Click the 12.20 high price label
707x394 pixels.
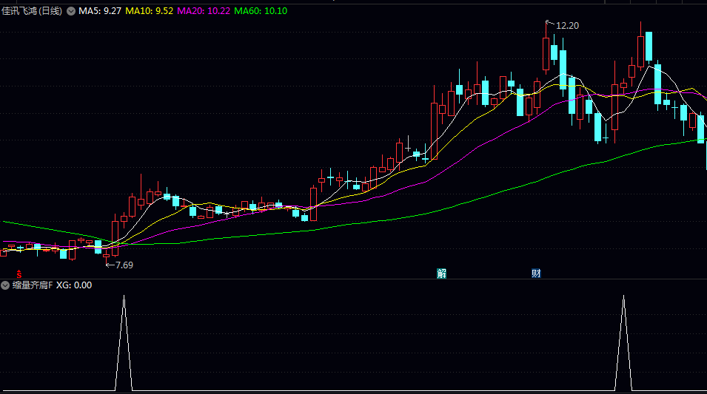click(x=567, y=26)
